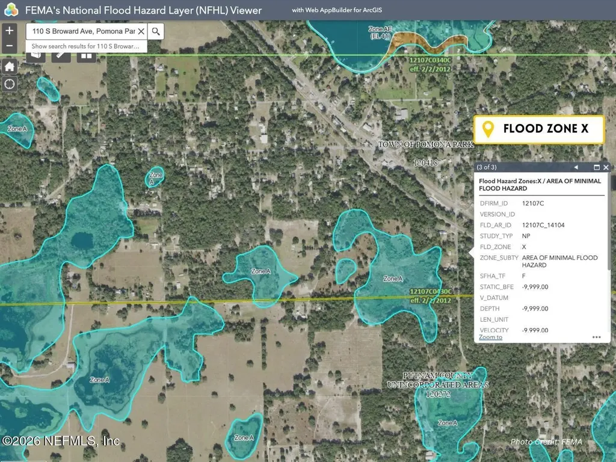Zoom in on the map with plus
The image size is (616, 462).
coord(10,30)
